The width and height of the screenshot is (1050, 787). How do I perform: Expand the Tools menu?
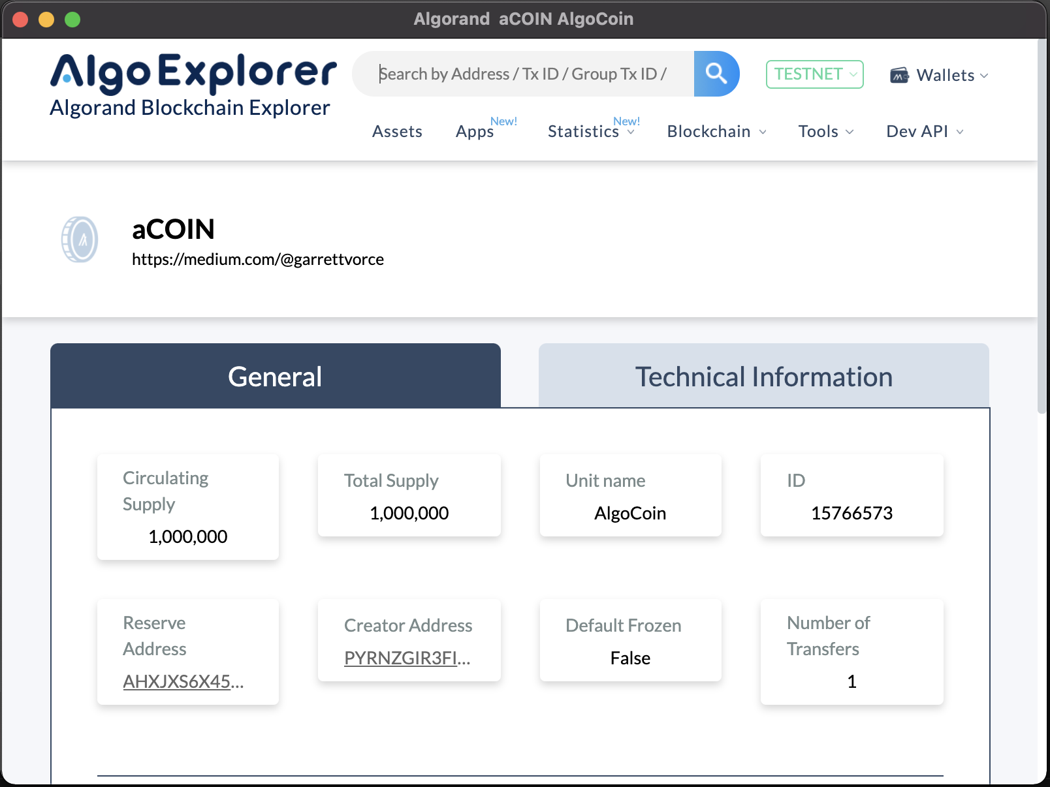pos(825,131)
